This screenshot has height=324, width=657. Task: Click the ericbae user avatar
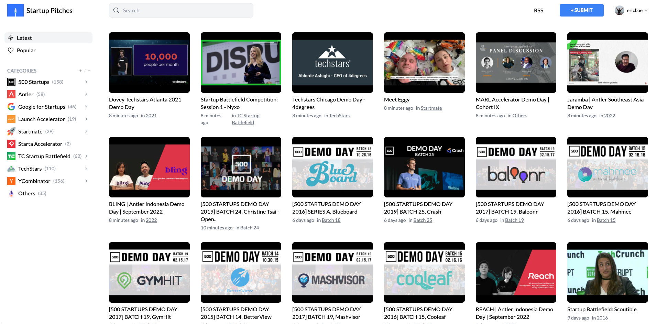coord(620,10)
